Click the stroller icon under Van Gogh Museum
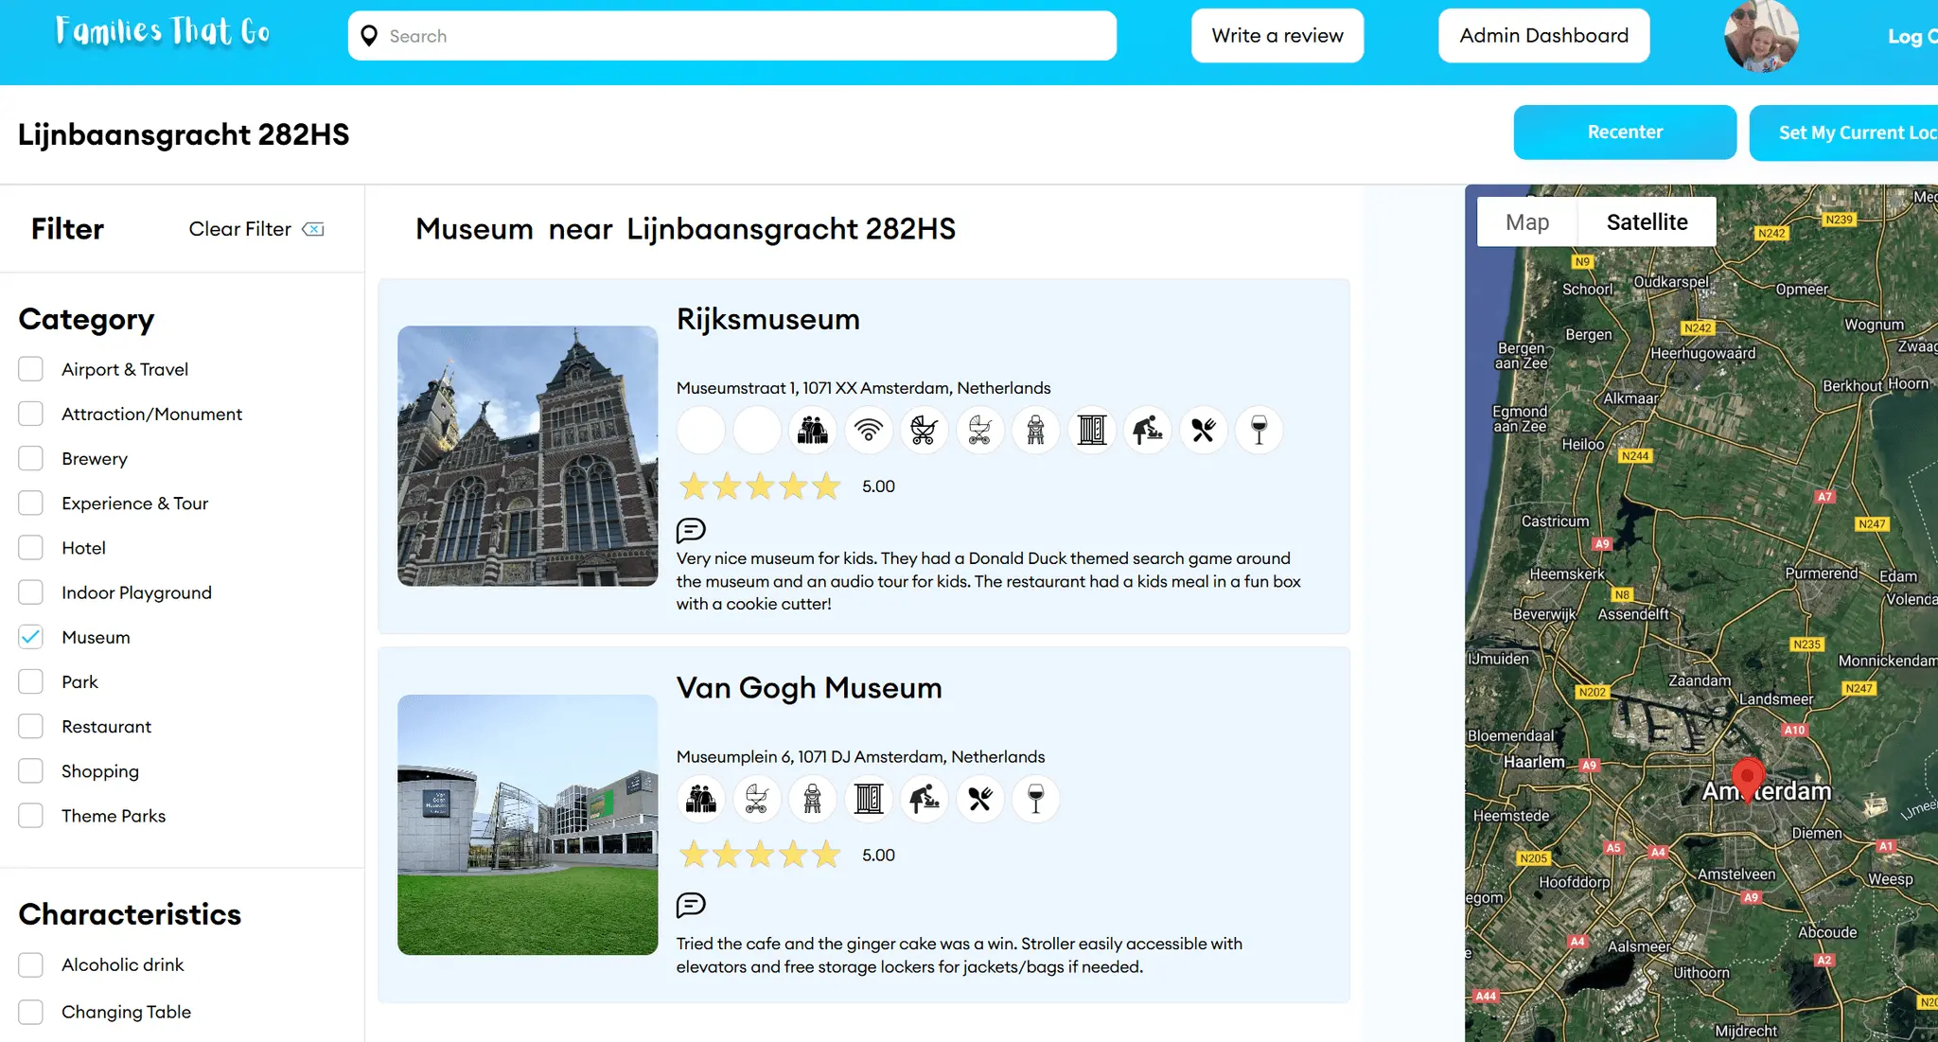The height and width of the screenshot is (1042, 1938). 757,800
